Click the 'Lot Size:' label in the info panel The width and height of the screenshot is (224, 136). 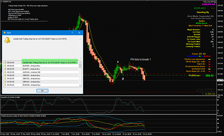[196, 32]
